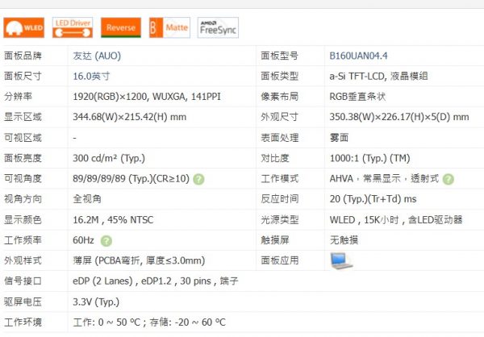Viewport: 484px width, 337px height.
Task: Click the laptop icon in 面板应用 row
Action: tap(342, 260)
